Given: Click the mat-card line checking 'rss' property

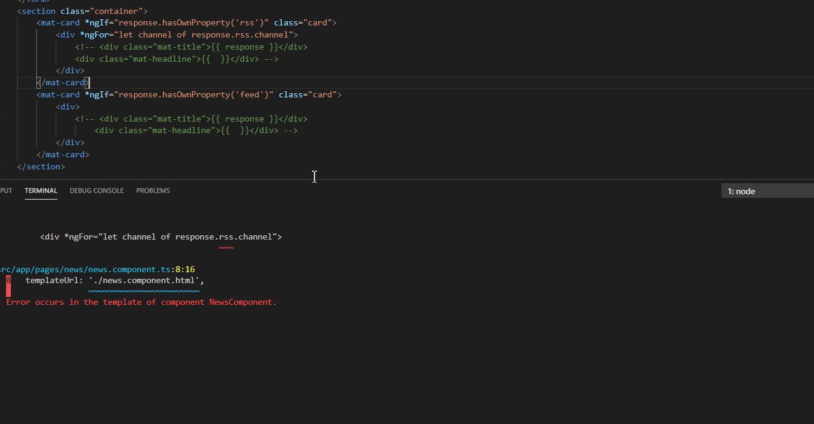Looking at the screenshot, I should click(x=186, y=23).
